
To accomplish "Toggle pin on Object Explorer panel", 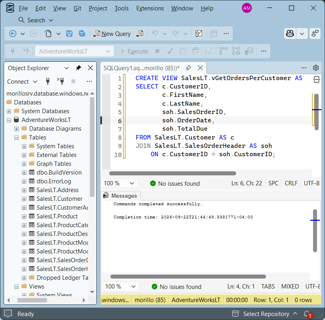I will (x=78, y=68).
